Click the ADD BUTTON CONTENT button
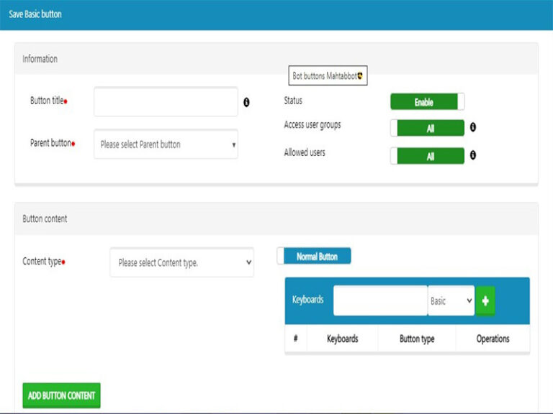Image resolution: width=553 pixels, height=414 pixels. [x=61, y=395]
